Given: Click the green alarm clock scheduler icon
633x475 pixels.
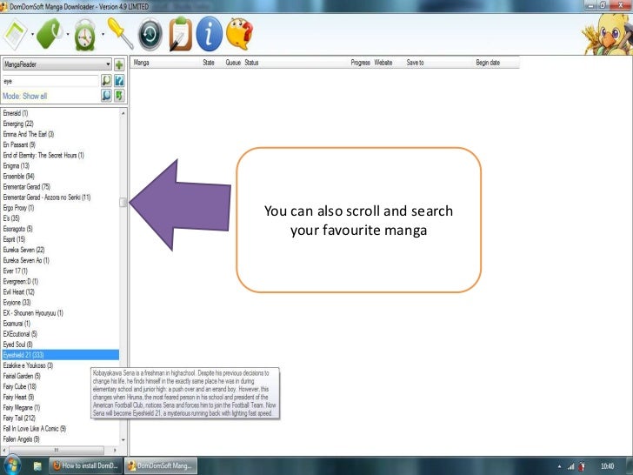Looking at the screenshot, I should [x=85, y=35].
